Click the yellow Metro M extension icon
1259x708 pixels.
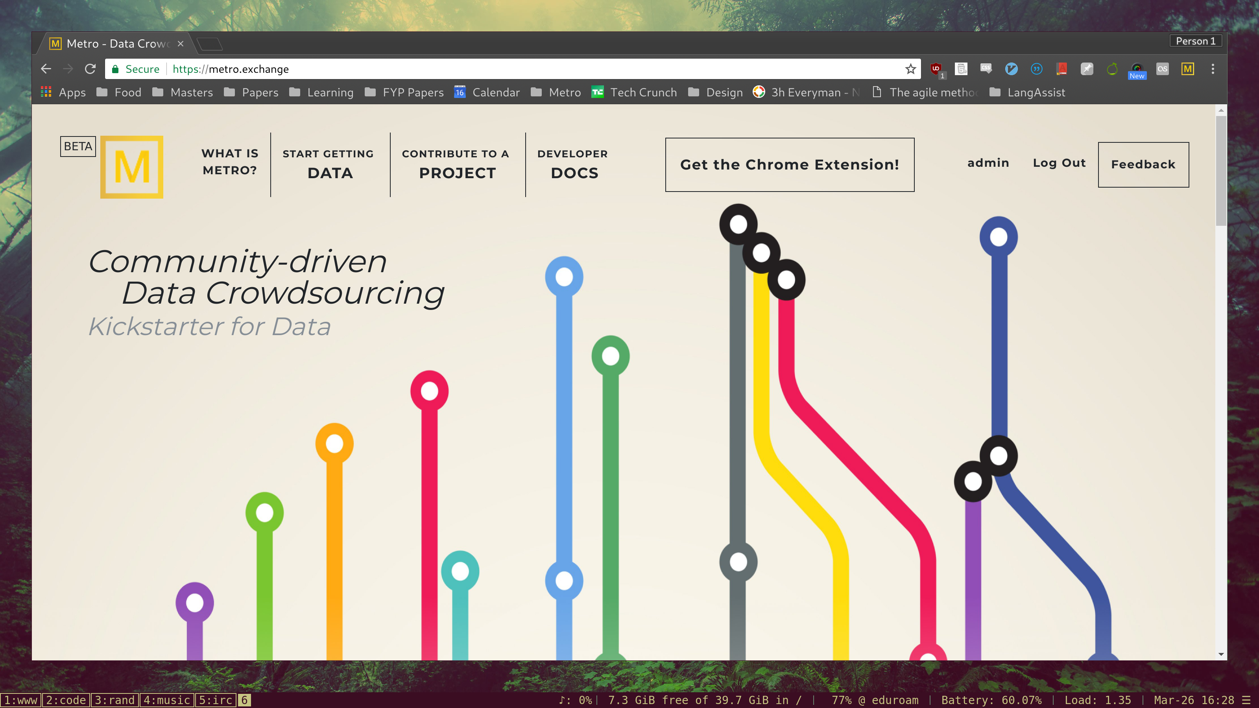1188,69
